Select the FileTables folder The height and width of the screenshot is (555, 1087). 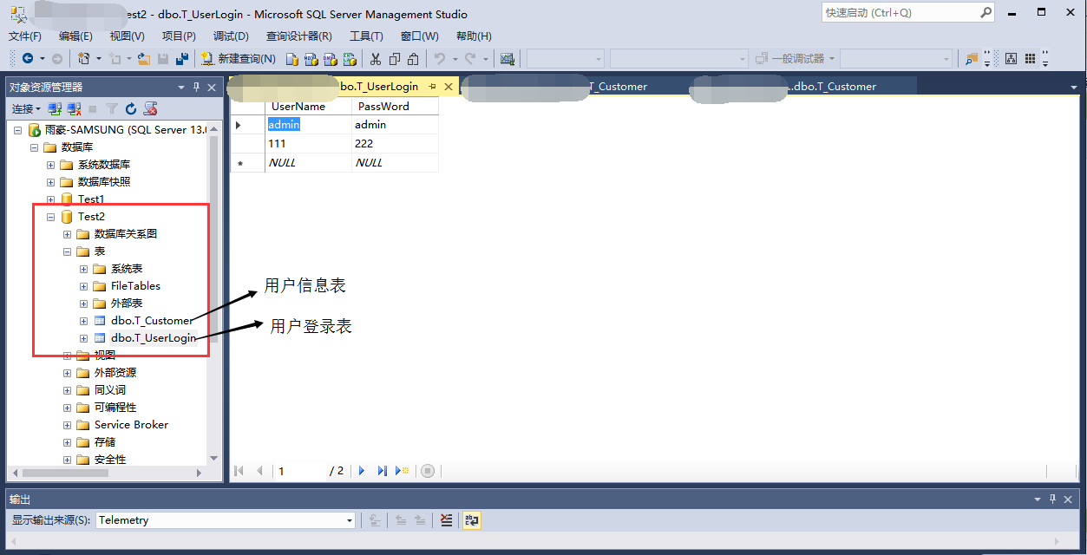pos(135,286)
